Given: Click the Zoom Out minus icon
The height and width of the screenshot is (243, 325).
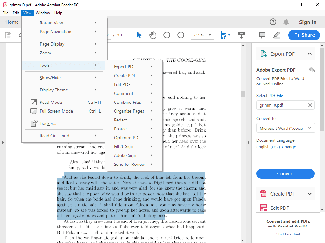Looking at the screenshot, I should 167,35.
